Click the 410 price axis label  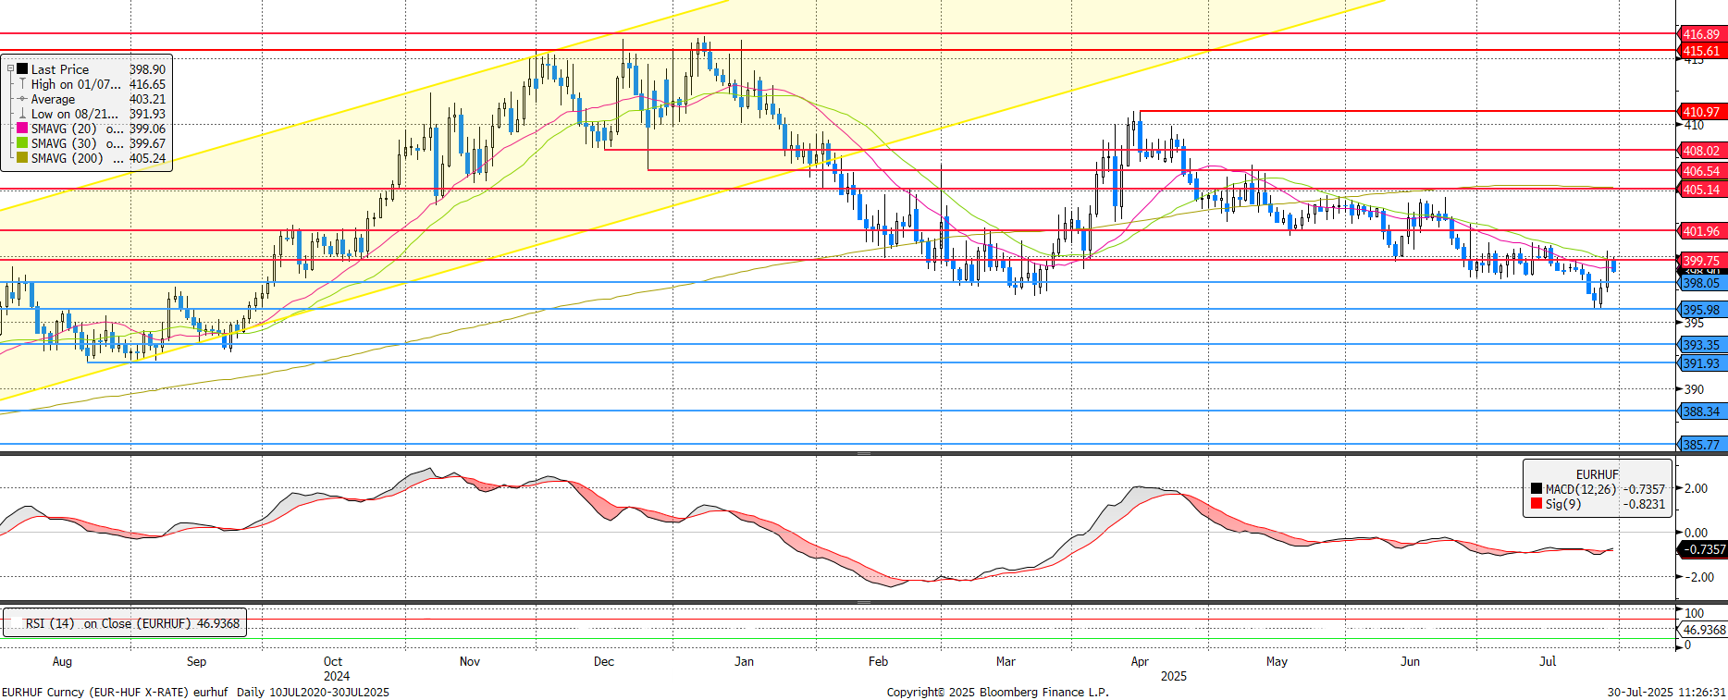[x=1693, y=125]
